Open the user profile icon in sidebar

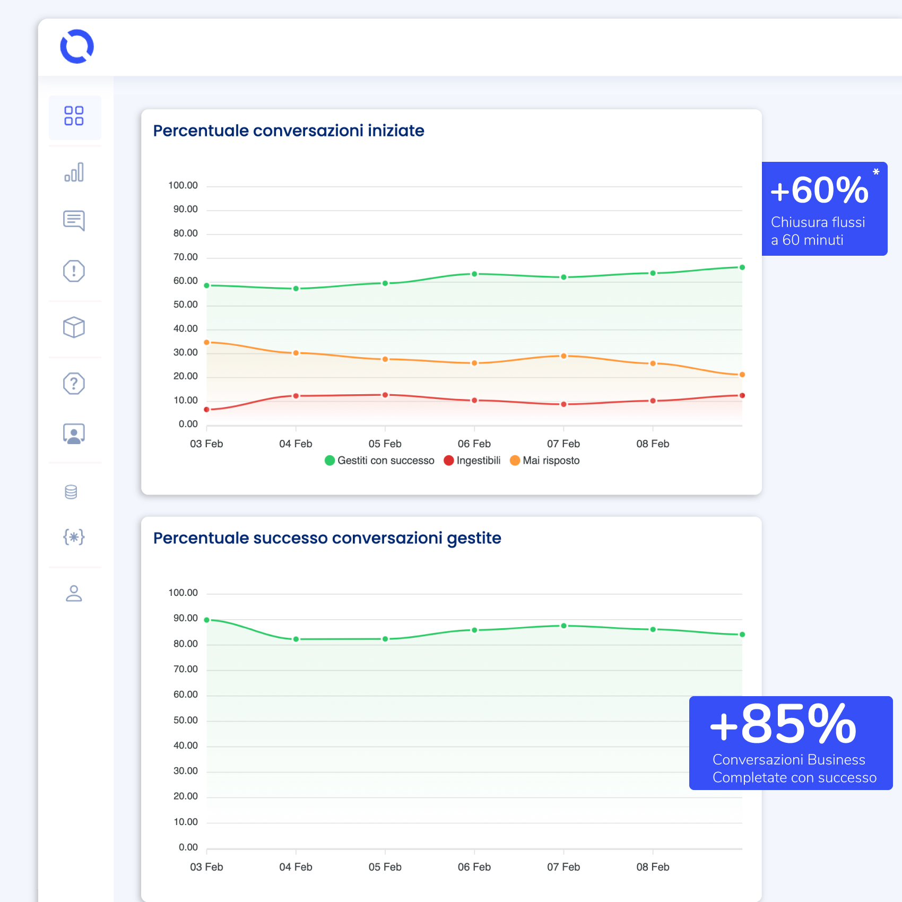(x=74, y=593)
